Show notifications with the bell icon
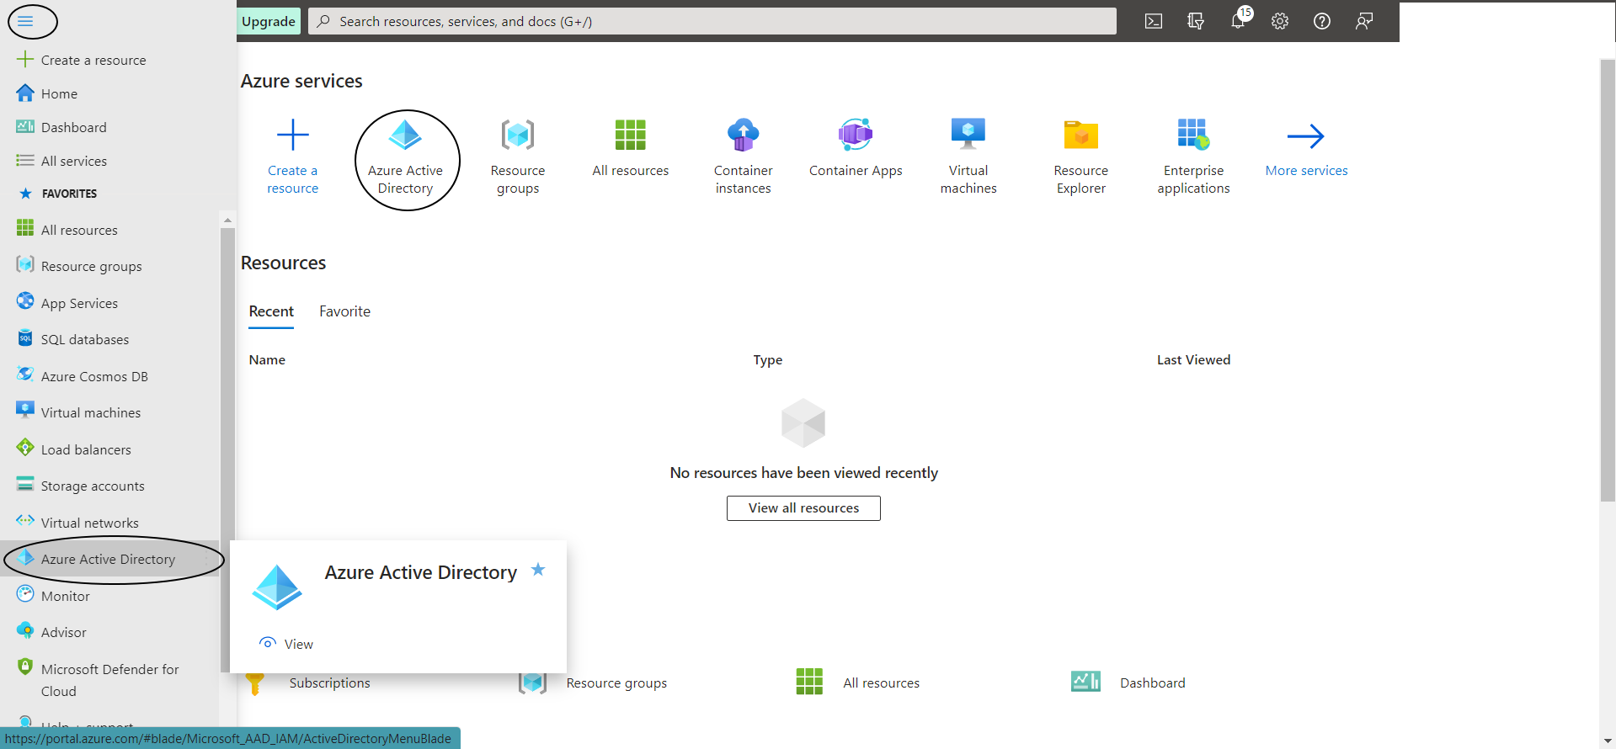Screen dimensions: 1616x749 point(1238,21)
